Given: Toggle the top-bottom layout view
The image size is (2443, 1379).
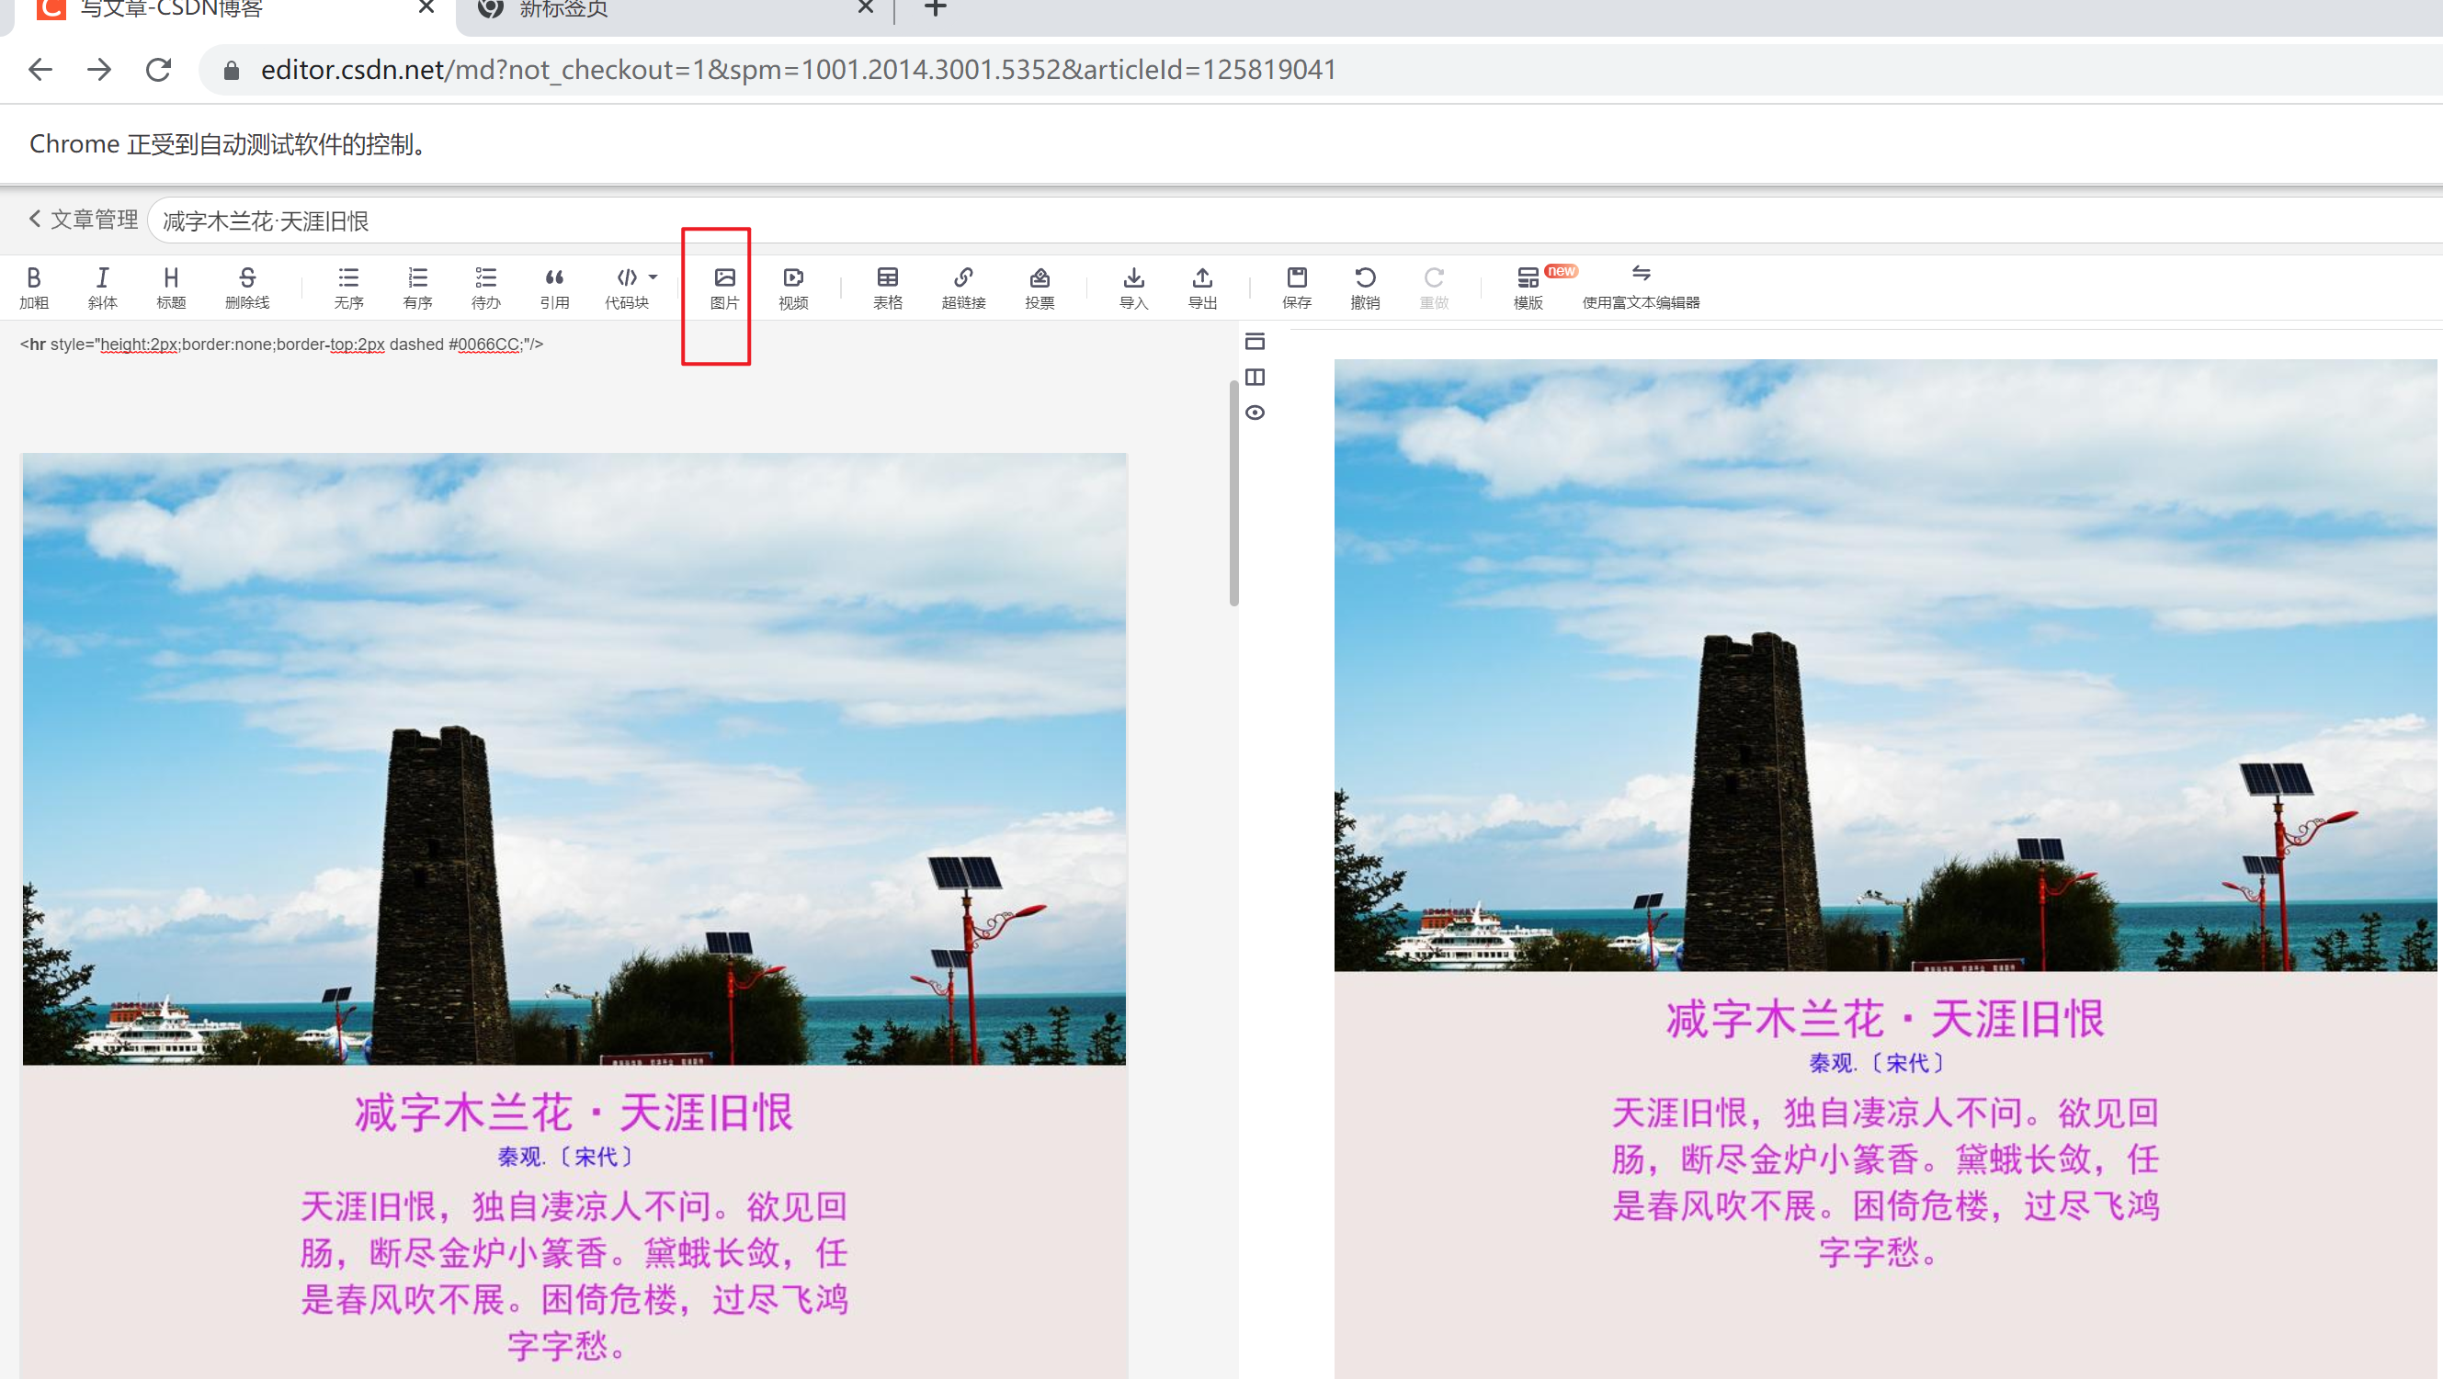Looking at the screenshot, I should click(1256, 342).
